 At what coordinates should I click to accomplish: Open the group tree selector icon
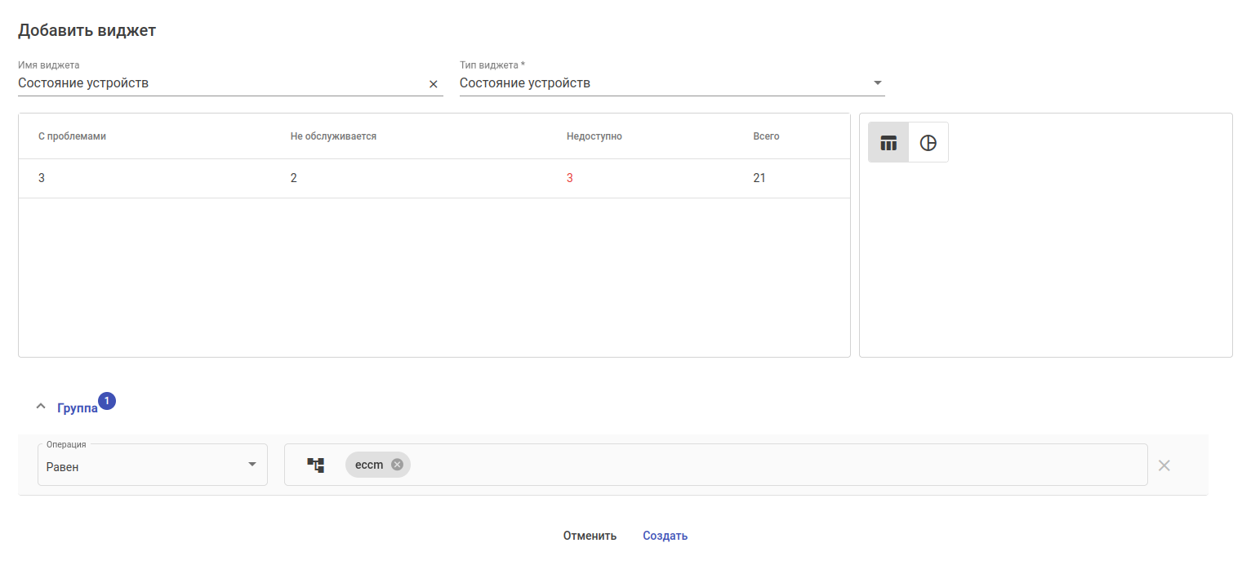pos(316,465)
